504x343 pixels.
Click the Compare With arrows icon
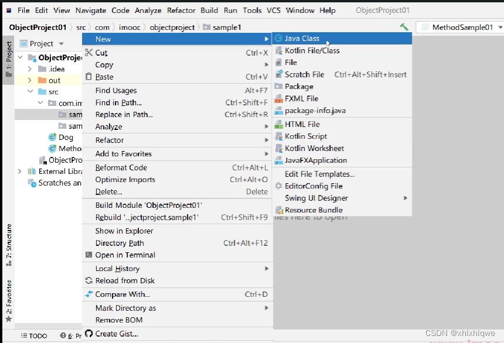(89, 294)
